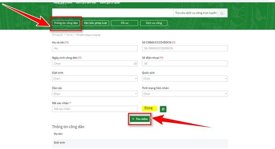Click the Giới tính result row
This screenshot has width=275, height=149.
[x=140, y=144]
